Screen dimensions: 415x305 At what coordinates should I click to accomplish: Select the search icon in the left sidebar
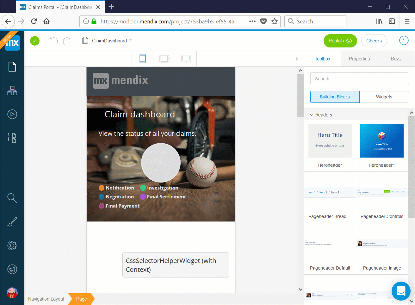(x=12, y=198)
